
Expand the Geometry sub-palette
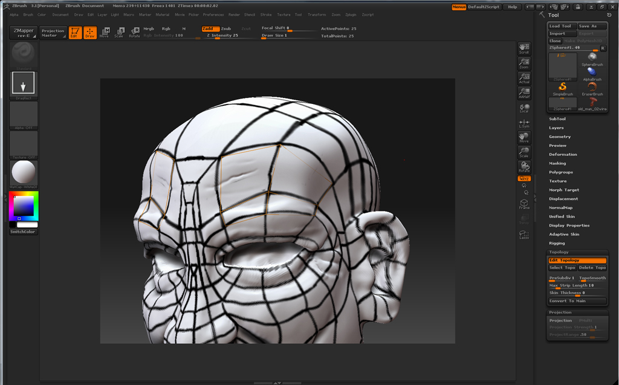(560, 137)
